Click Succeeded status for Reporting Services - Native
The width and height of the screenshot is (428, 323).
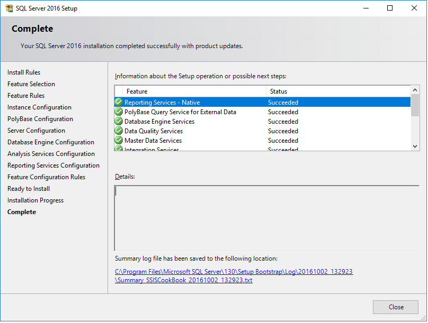pos(283,103)
